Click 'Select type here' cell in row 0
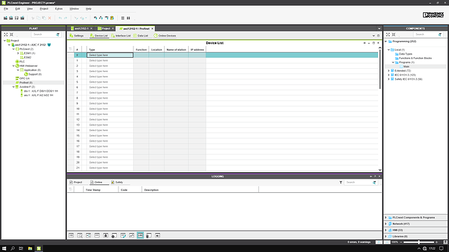449x252 pixels. [x=110, y=55]
